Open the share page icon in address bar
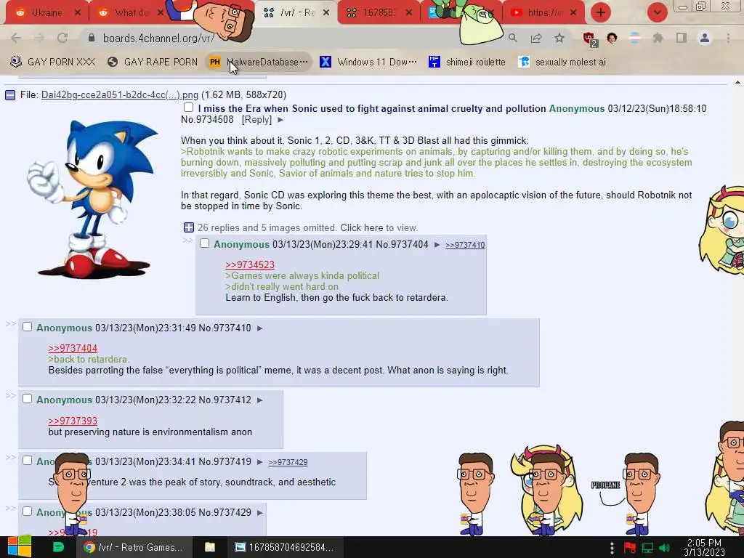Screen dimensions: 744x558 tap(536, 38)
